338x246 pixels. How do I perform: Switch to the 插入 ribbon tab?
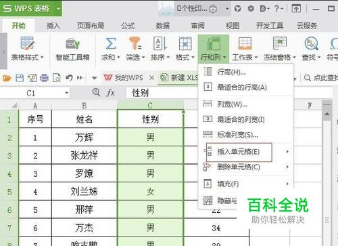pyautogui.click(x=53, y=26)
